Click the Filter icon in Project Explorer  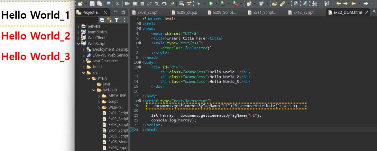click(x=117, y=20)
